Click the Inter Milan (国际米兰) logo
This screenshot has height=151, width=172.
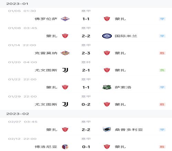pos(107,36)
